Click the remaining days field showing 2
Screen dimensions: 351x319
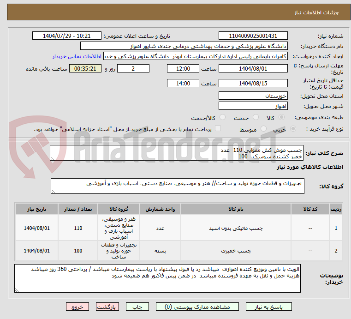click(133, 68)
